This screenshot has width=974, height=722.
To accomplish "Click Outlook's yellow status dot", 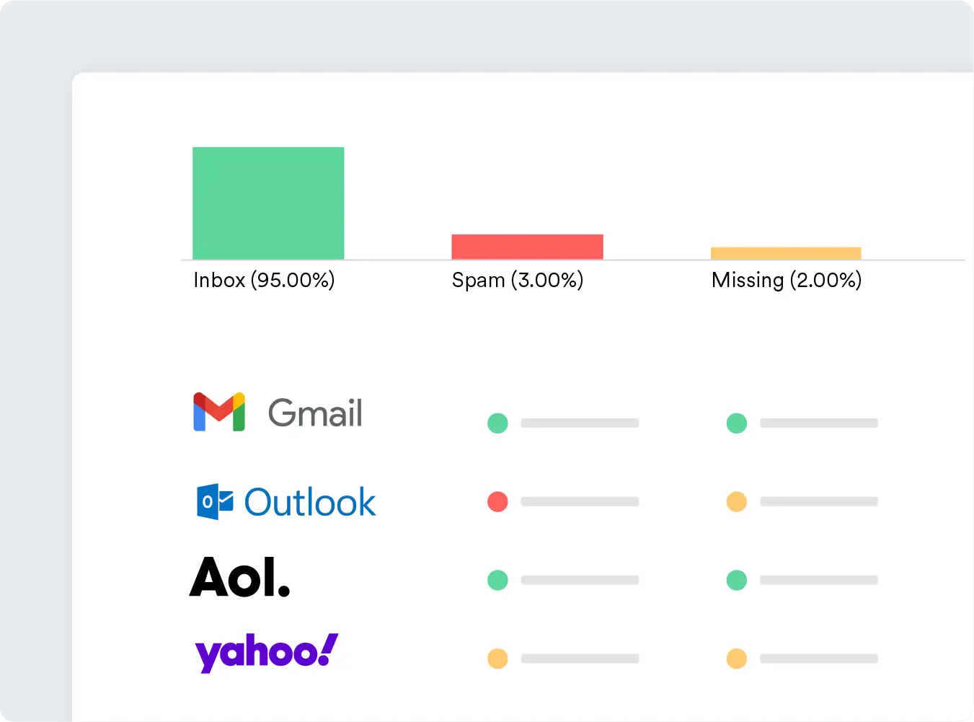I will (737, 501).
